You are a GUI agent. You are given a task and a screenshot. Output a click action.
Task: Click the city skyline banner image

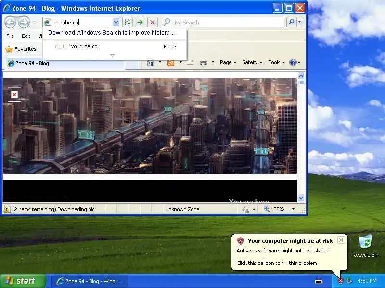point(150,126)
